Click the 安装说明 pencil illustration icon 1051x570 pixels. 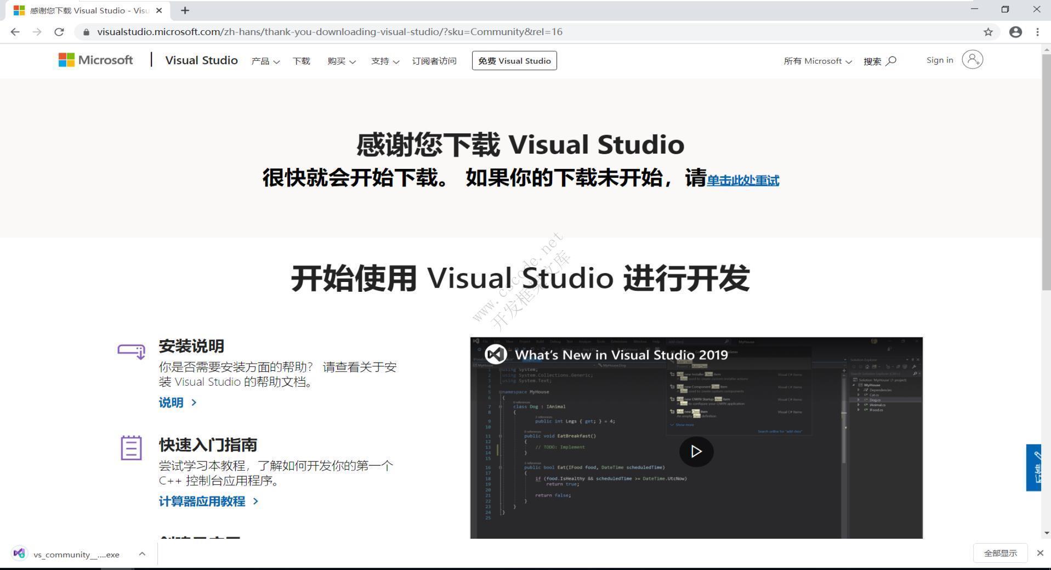[x=130, y=351]
